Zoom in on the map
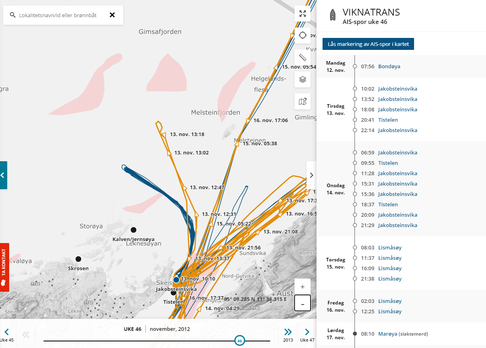486x348 pixels. (303, 287)
